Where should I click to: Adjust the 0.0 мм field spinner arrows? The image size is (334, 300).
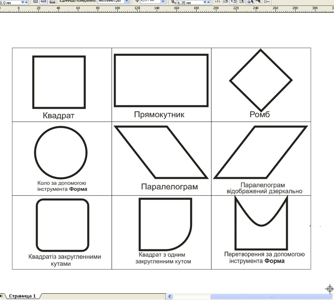[x=25, y=2]
